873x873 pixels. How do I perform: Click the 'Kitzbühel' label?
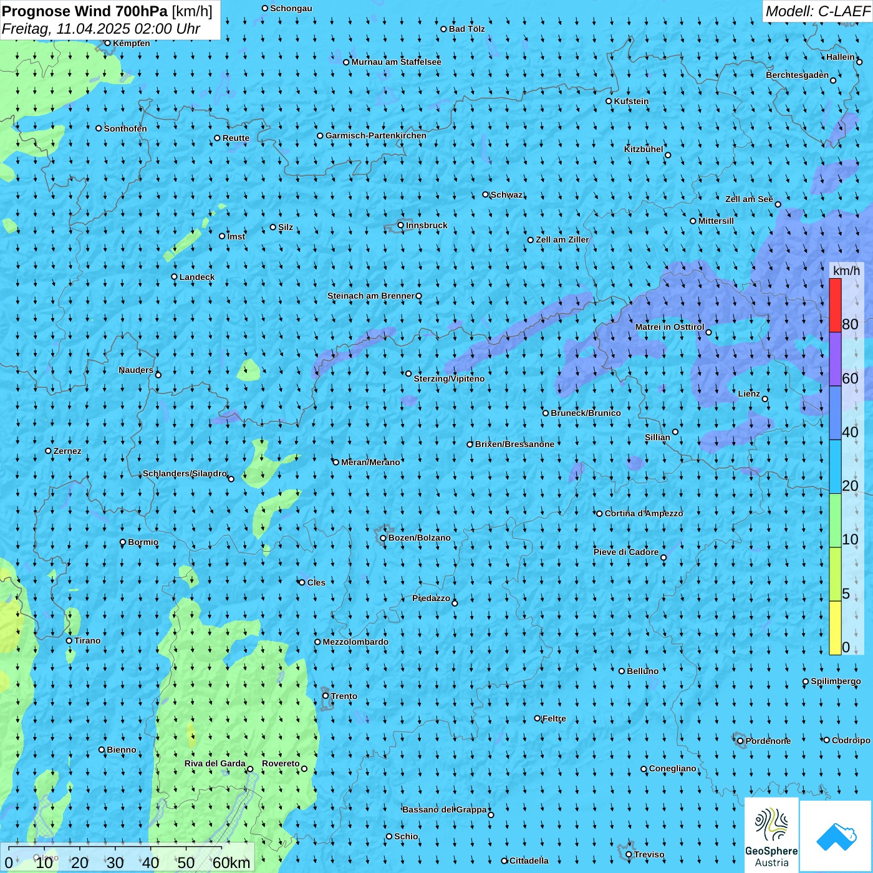click(x=644, y=149)
